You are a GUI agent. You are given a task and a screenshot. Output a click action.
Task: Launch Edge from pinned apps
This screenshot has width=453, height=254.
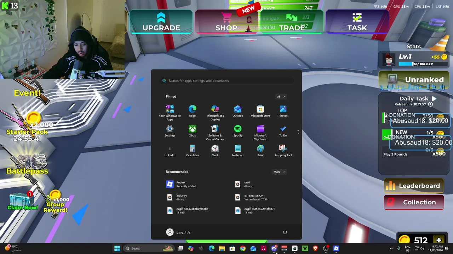point(193,111)
